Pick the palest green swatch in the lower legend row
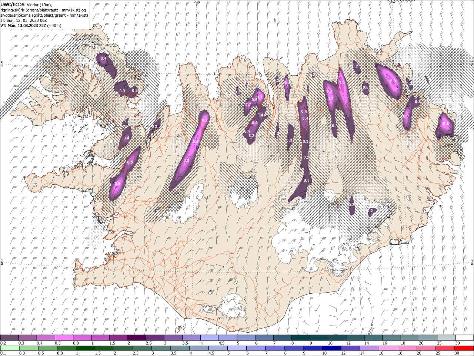Viewport: 474px width, 356px height. point(10,348)
